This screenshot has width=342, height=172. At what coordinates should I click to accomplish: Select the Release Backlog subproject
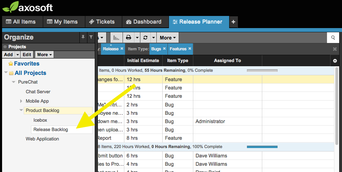click(62, 130)
